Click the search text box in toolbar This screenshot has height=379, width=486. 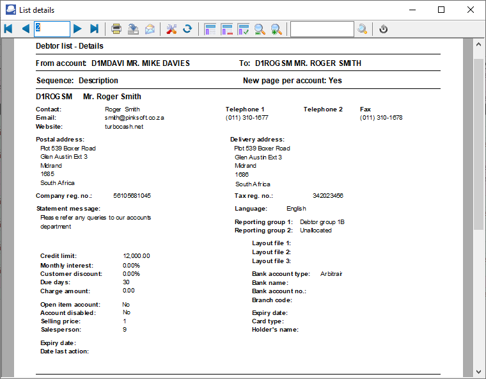click(322, 29)
